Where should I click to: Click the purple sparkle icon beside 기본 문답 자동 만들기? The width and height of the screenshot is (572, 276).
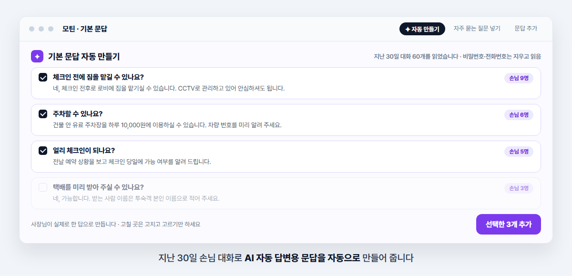click(x=37, y=56)
